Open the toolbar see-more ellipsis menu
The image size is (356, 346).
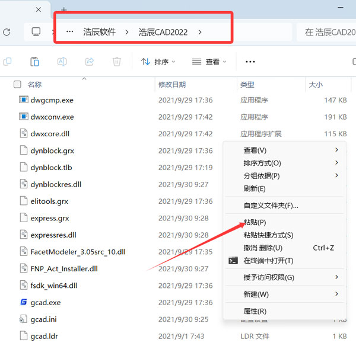[250, 62]
